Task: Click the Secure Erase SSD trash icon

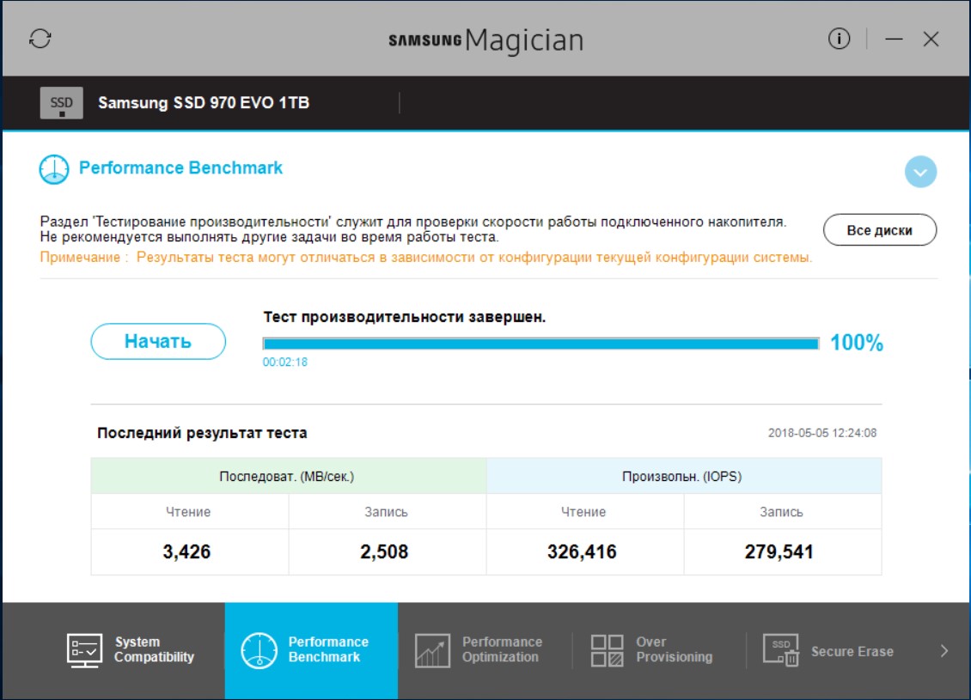Action: point(781,650)
